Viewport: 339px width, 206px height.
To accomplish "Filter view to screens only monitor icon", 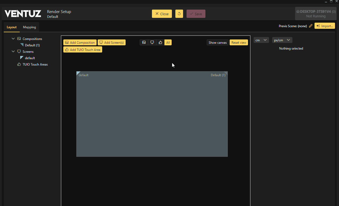I will [x=152, y=42].
